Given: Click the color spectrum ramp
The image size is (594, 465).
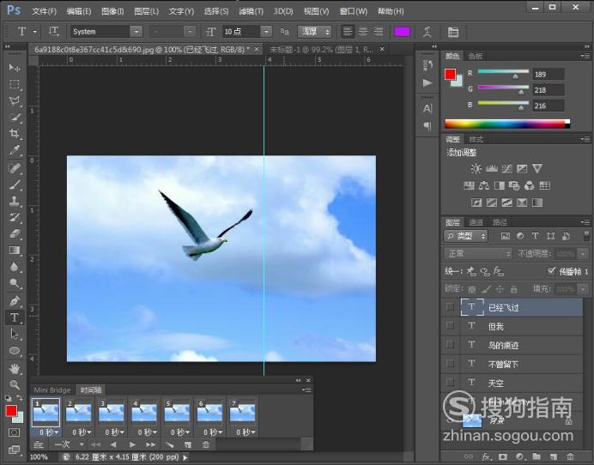Looking at the screenshot, I should tap(506, 124).
